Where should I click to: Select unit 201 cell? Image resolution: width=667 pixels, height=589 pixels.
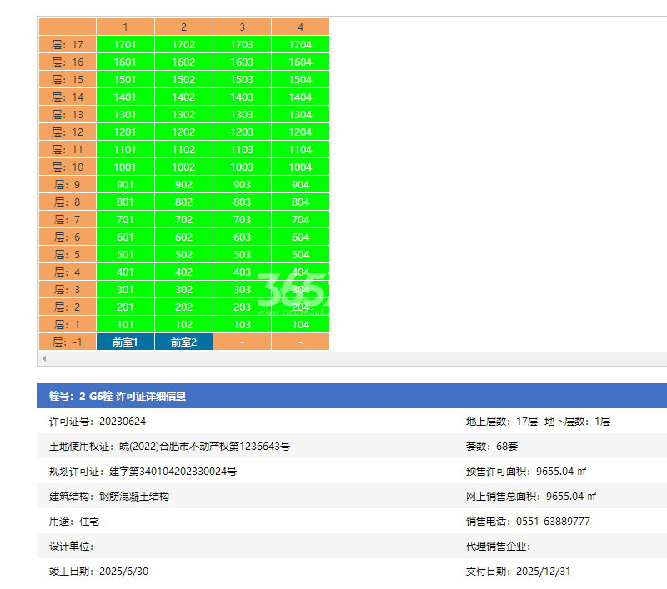125,307
